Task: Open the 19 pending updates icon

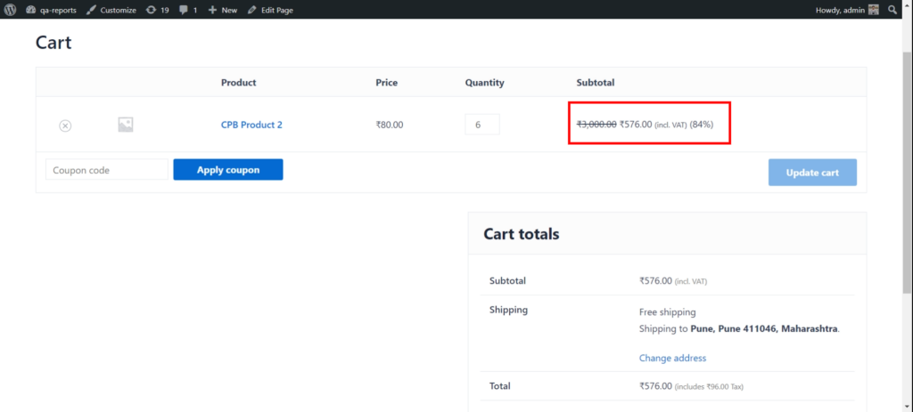Action: (x=151, y=10)
